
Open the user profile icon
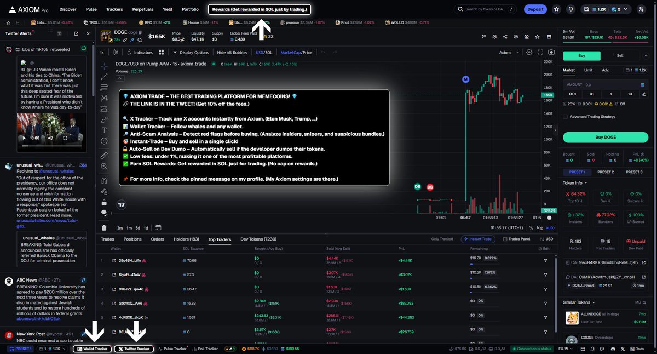coord(642,9)
